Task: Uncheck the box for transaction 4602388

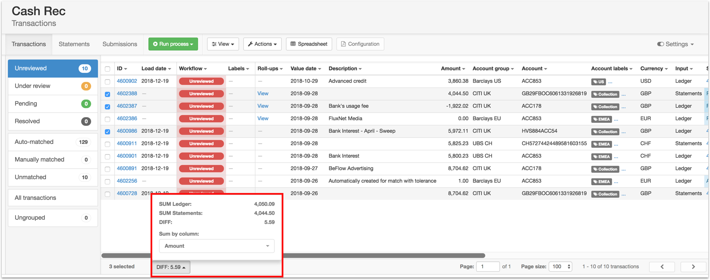Action: pos(107,94)
